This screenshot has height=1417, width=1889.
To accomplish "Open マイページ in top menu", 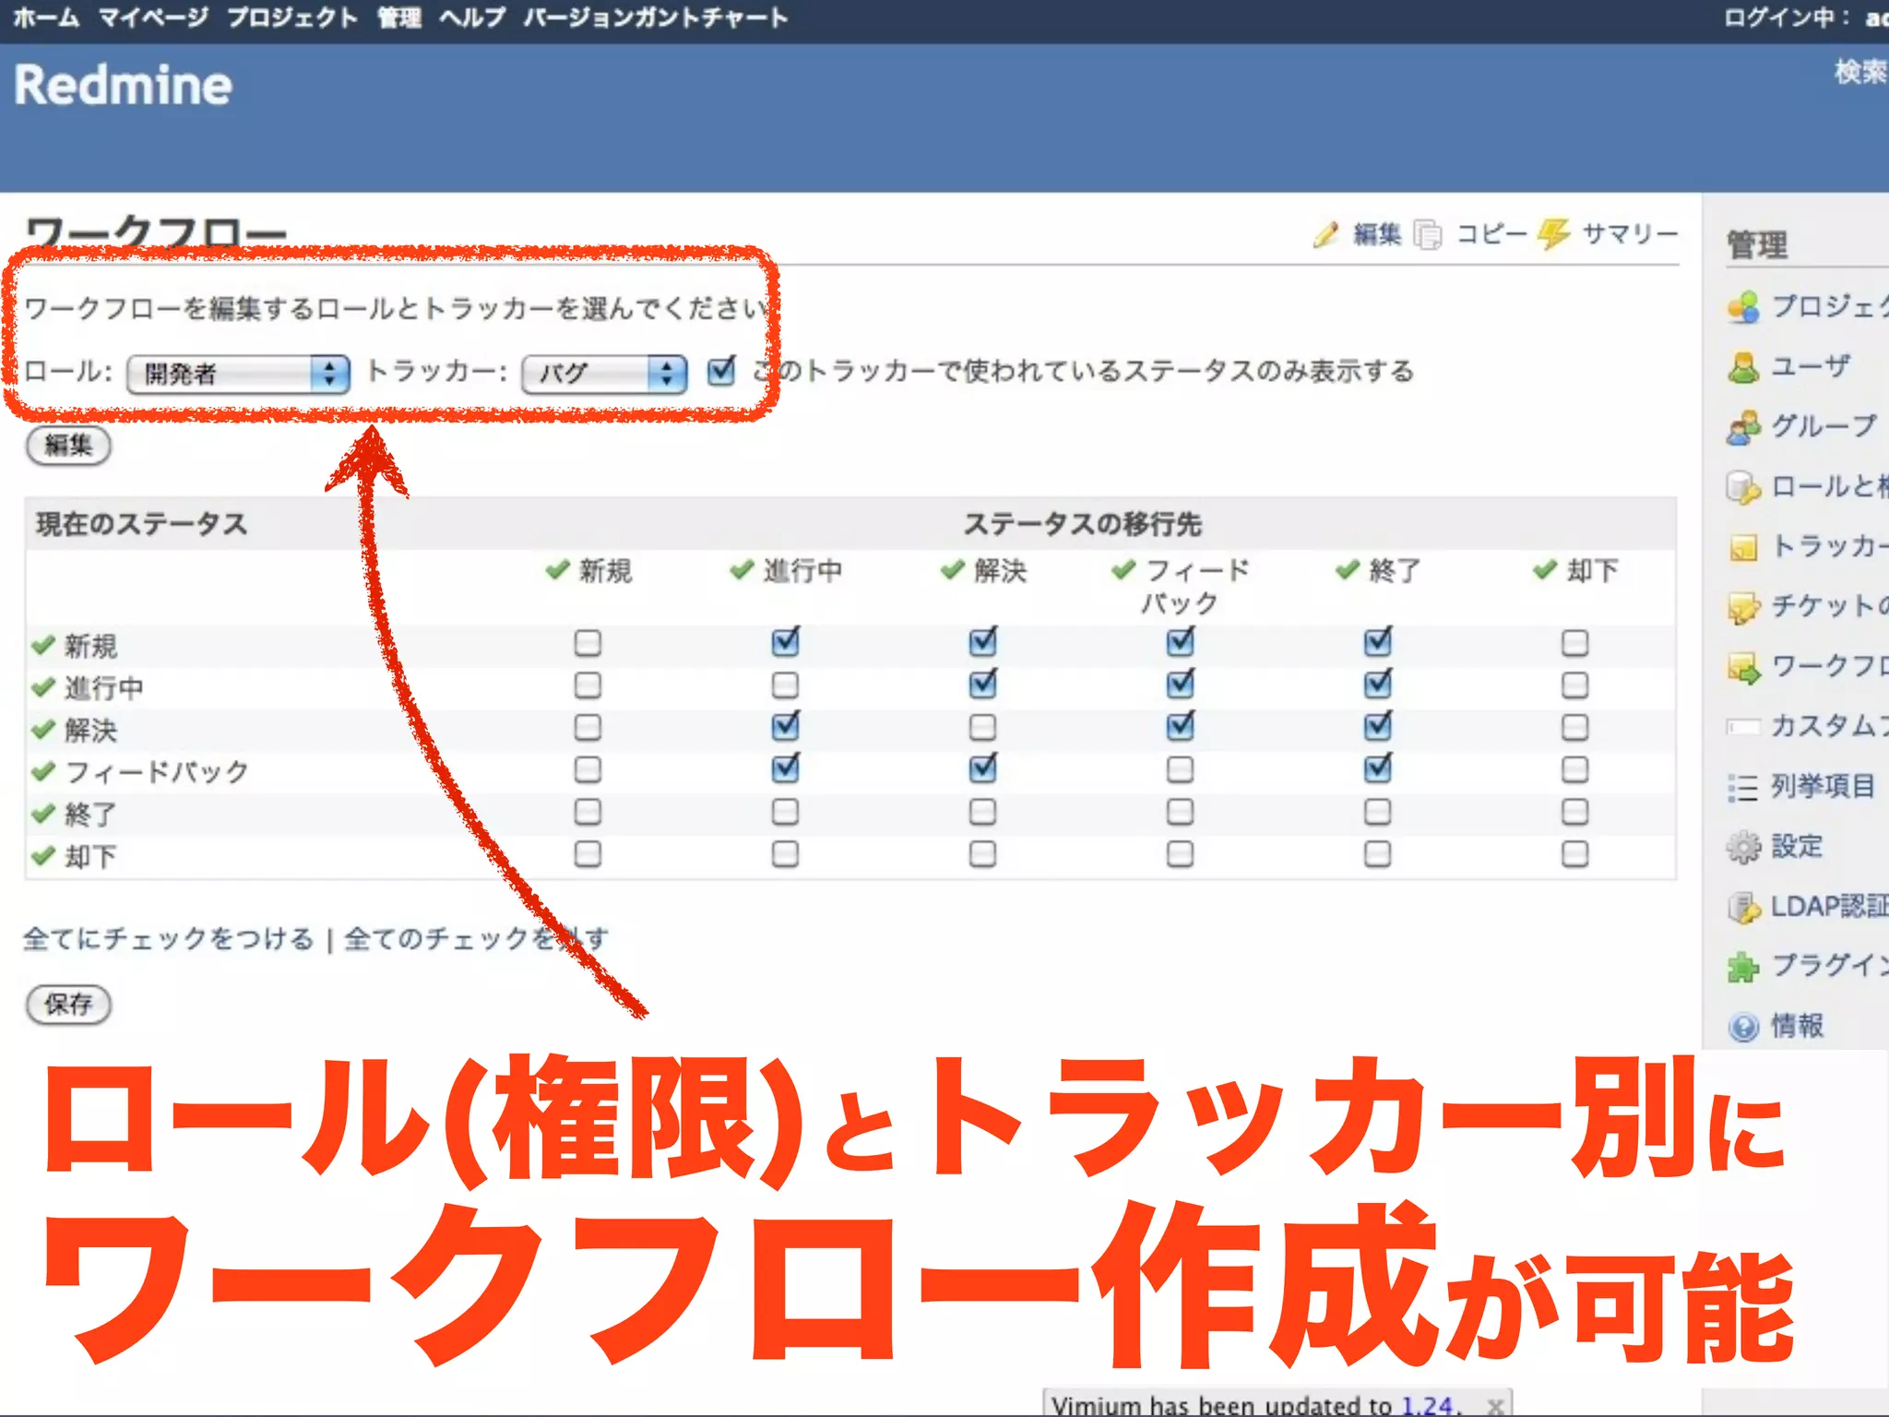I will (153, 18).
